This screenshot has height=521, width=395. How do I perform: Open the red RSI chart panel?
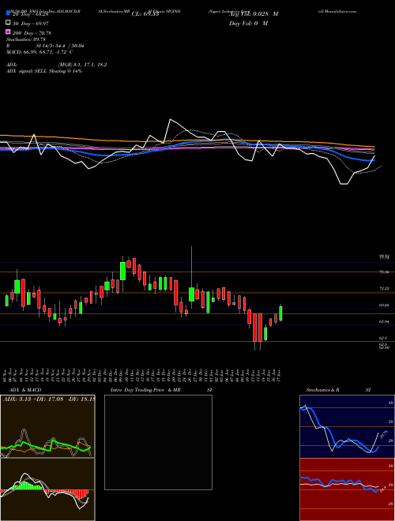[347, 489]
